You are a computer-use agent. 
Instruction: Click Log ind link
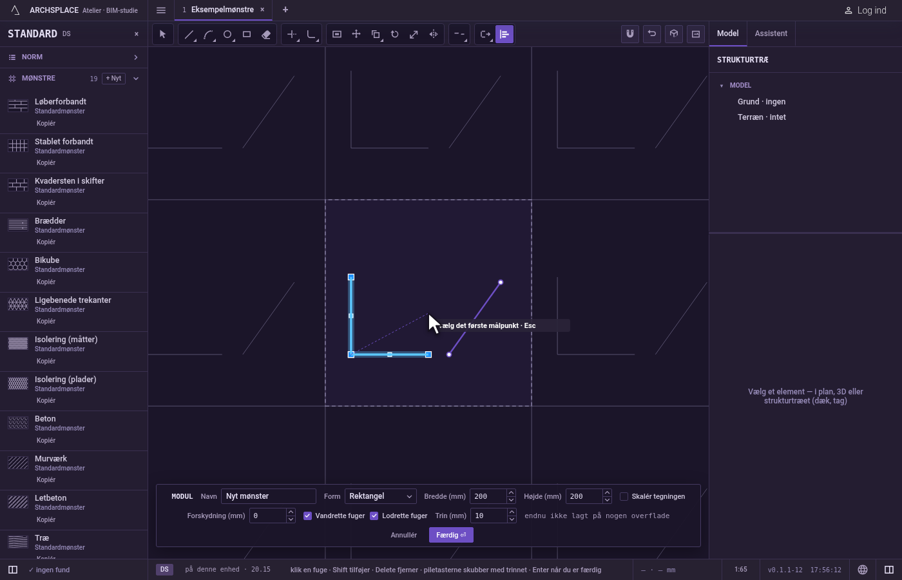(865, 10)
